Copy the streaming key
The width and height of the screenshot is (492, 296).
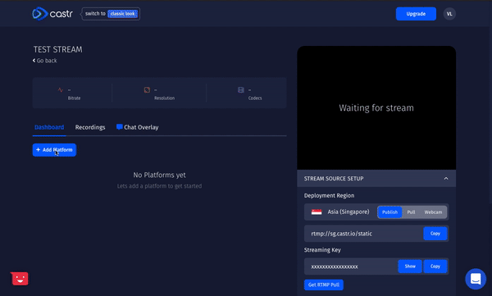[435, 266]
